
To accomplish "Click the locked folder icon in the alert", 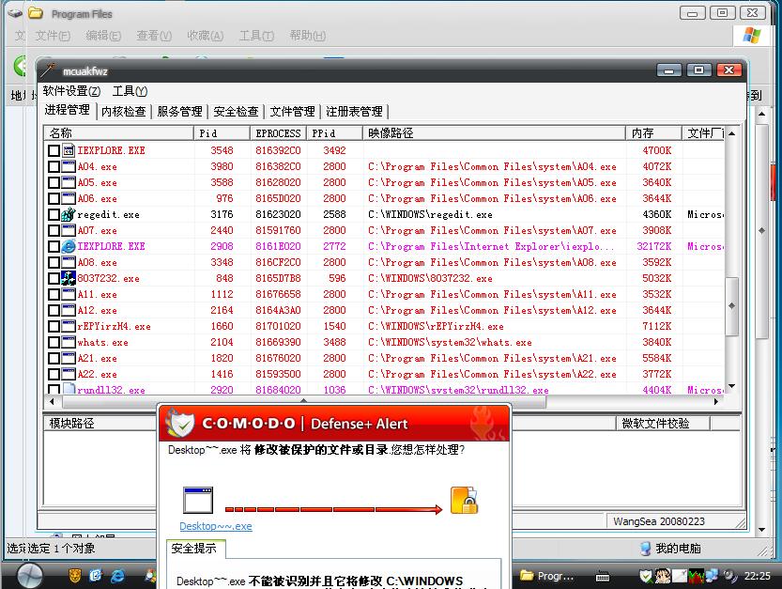I will click(x=465, y=500).
